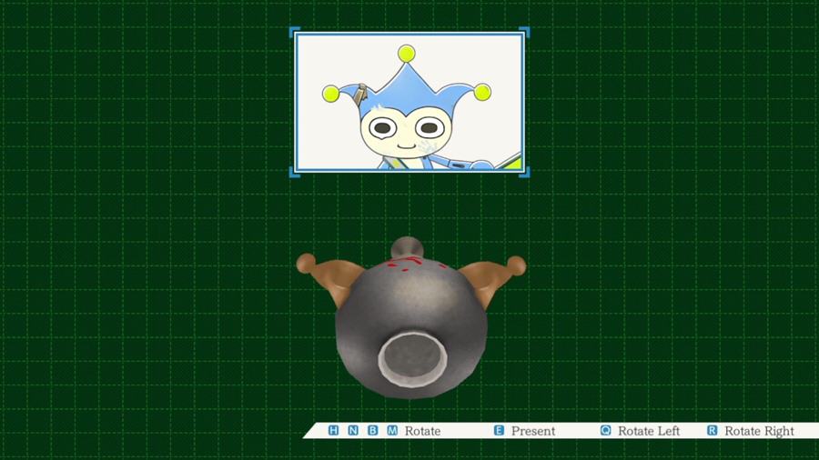The height and width of the screenshot is (460, 819).
Task: Click the N rotate key icon
Action: (x=353, y=430)
